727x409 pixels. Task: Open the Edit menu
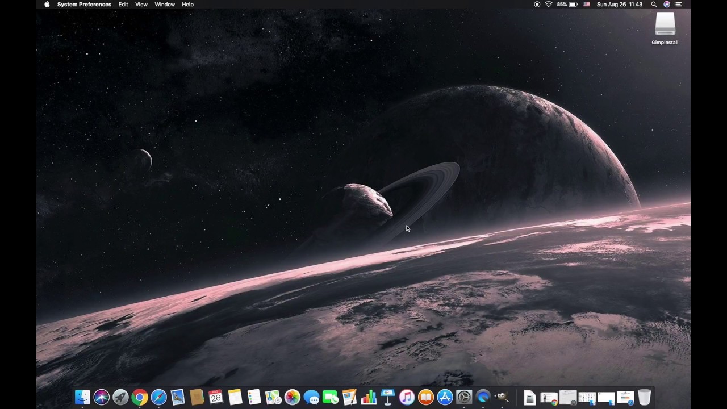(x=123, y=4)
